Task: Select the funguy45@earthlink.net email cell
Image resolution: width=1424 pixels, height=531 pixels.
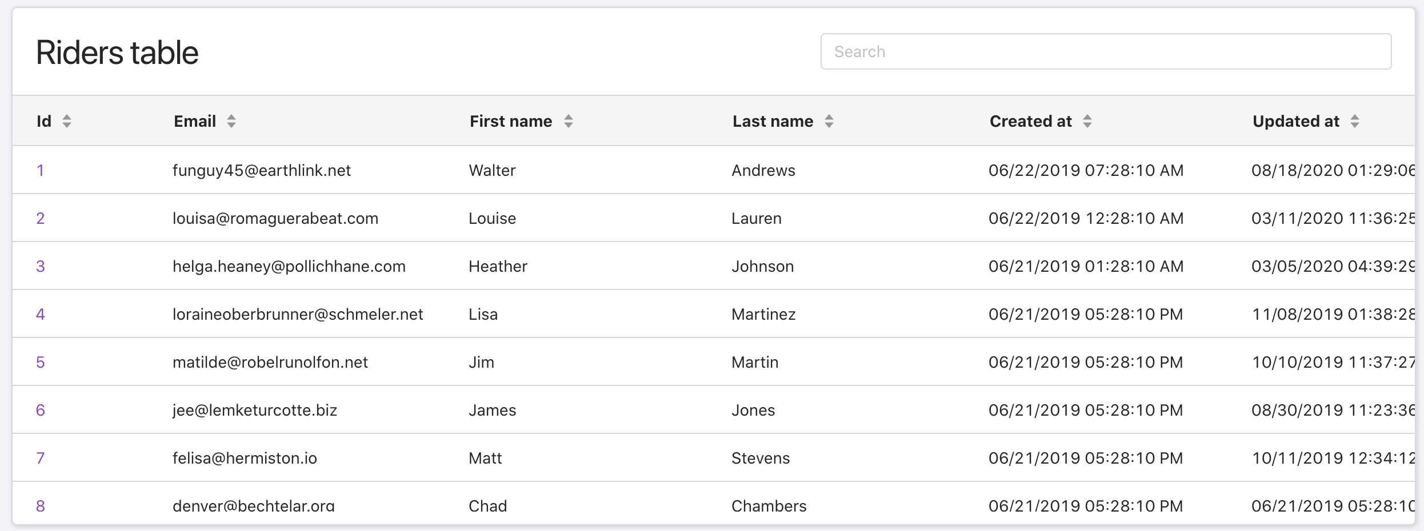Action: pyautogui.click(x=262, y=170)
